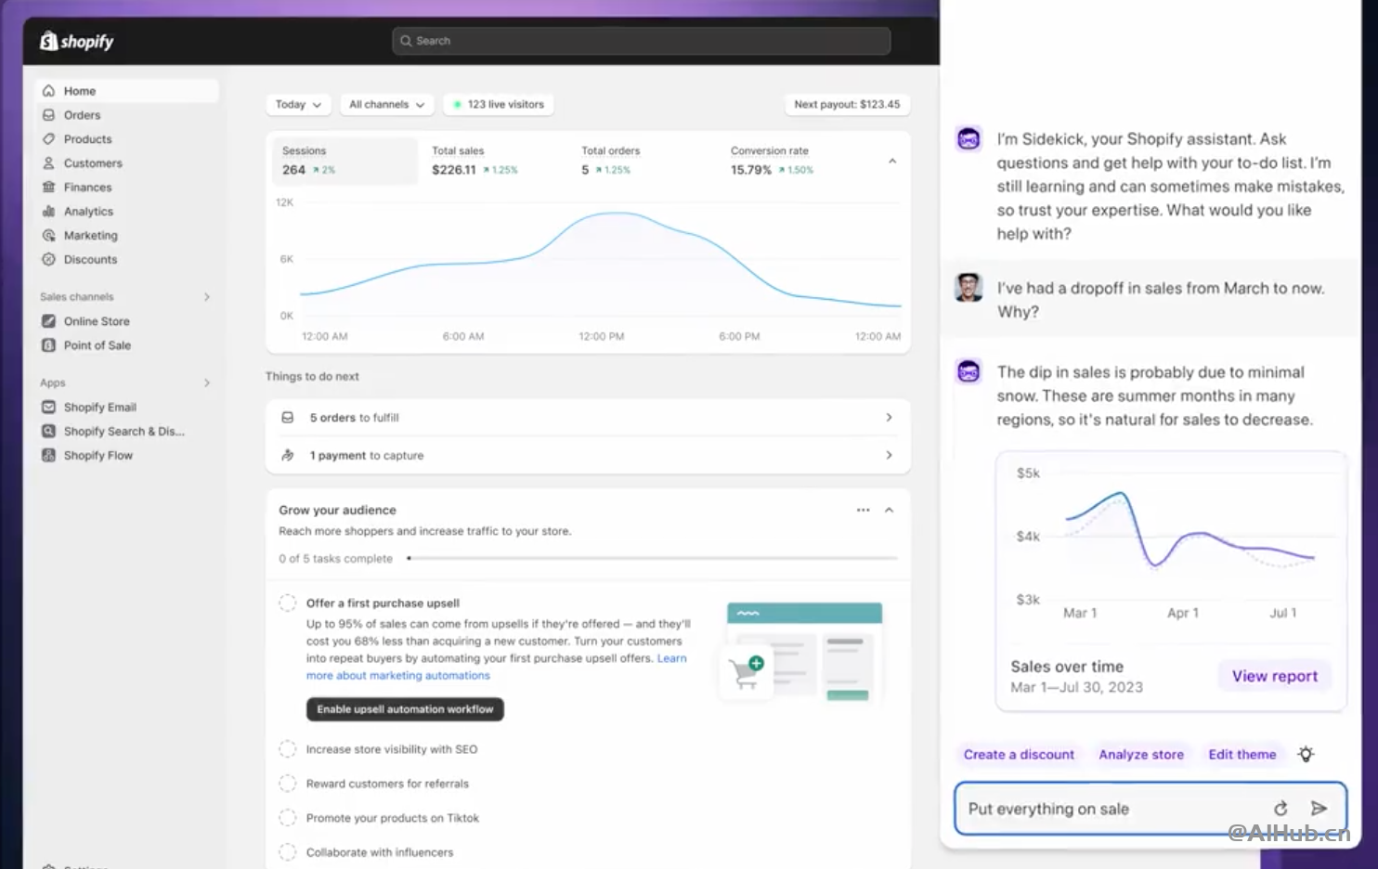Go to Products page
This screenshot has height=869, width=1378.
(127, 139)
